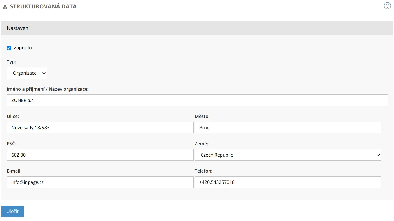Open the help question mark icon
Image resolution: width=394 pixels, height=221 pixels.
click(388, 6)
